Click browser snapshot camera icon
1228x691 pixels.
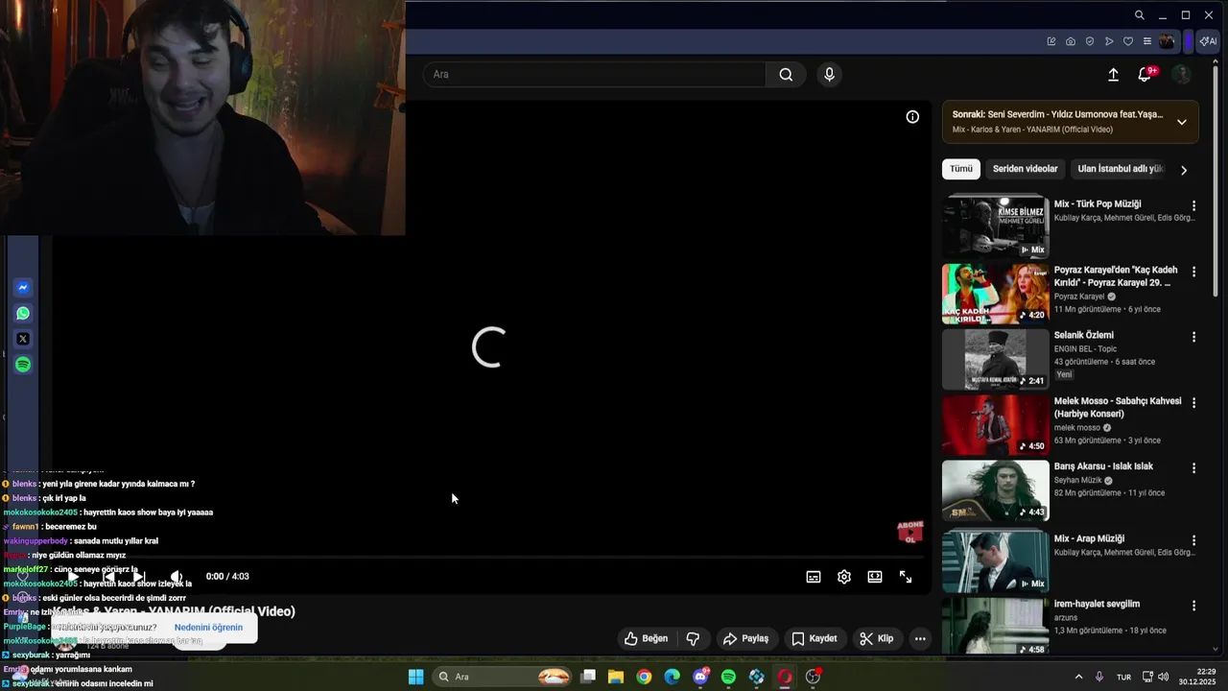click(1071, 41)
